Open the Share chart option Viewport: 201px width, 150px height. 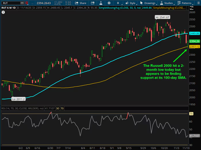point(81,3)
